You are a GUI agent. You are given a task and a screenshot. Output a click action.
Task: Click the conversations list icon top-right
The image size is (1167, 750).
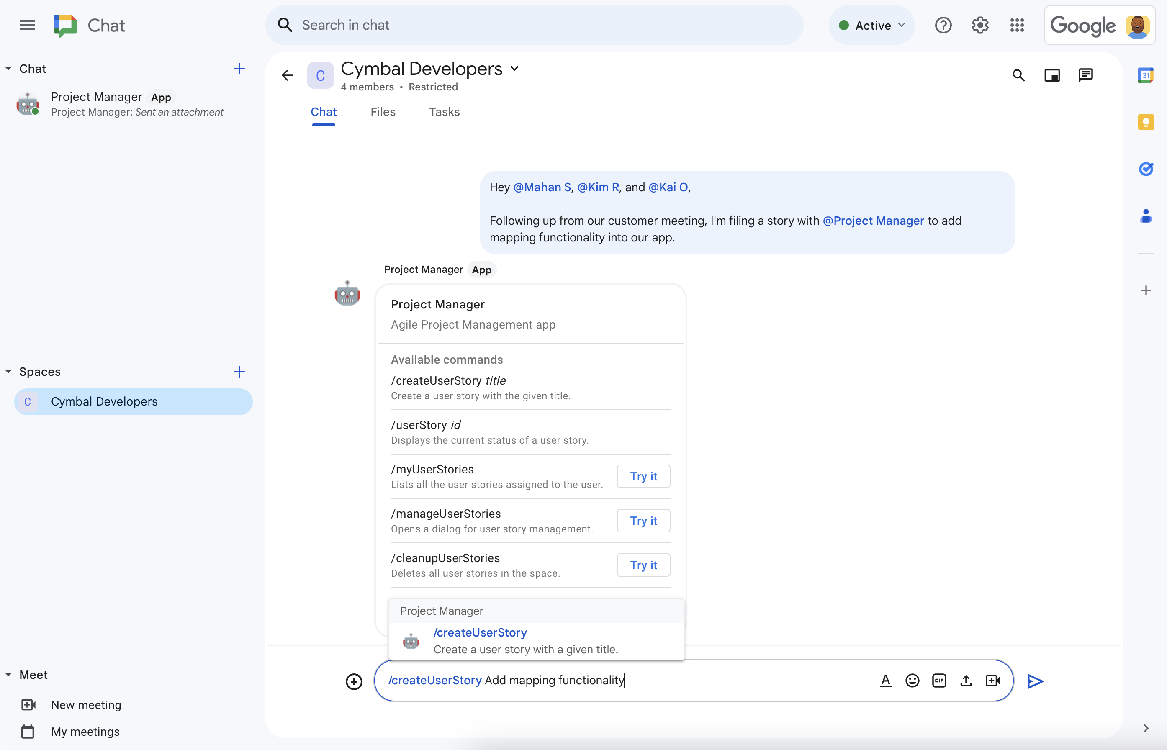1085,75
